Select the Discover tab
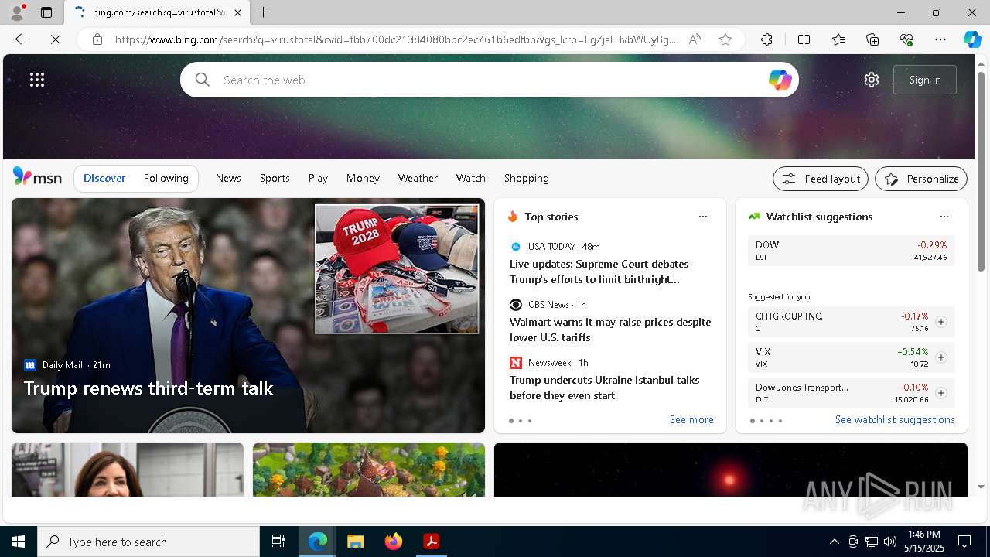This screenshot has width=990, height=557. [x=104, y=178]
